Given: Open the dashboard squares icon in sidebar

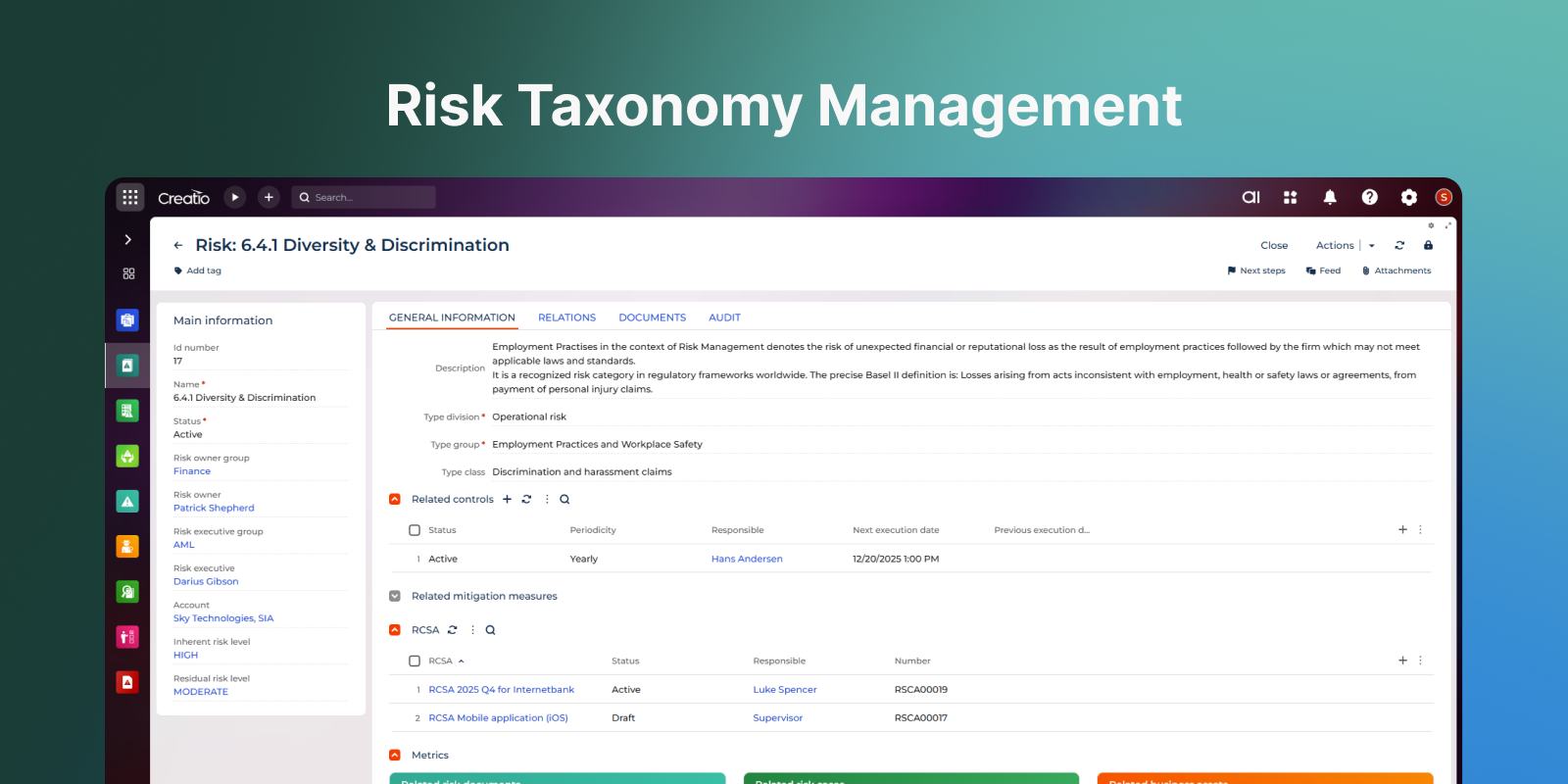Looking at the screenshot, I should pos(128,273).
